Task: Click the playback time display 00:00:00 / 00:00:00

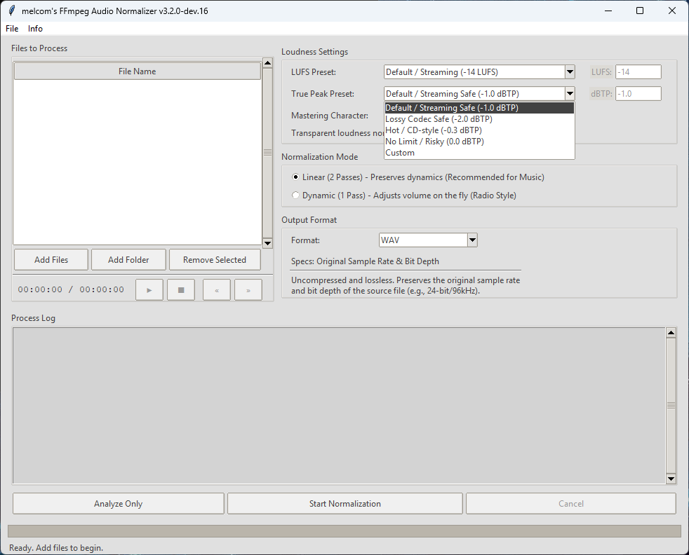Action: tap(71, 289)
